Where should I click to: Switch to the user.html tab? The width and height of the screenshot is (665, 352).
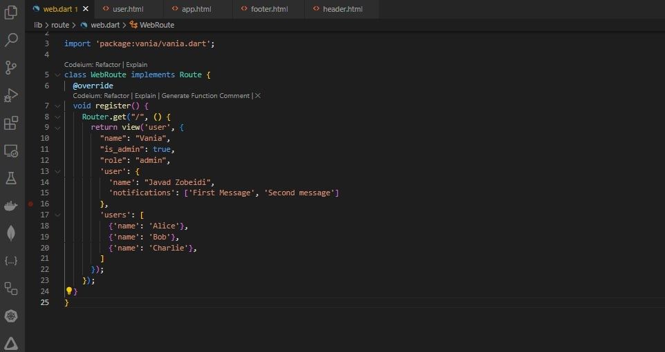[x=129, y=9]
